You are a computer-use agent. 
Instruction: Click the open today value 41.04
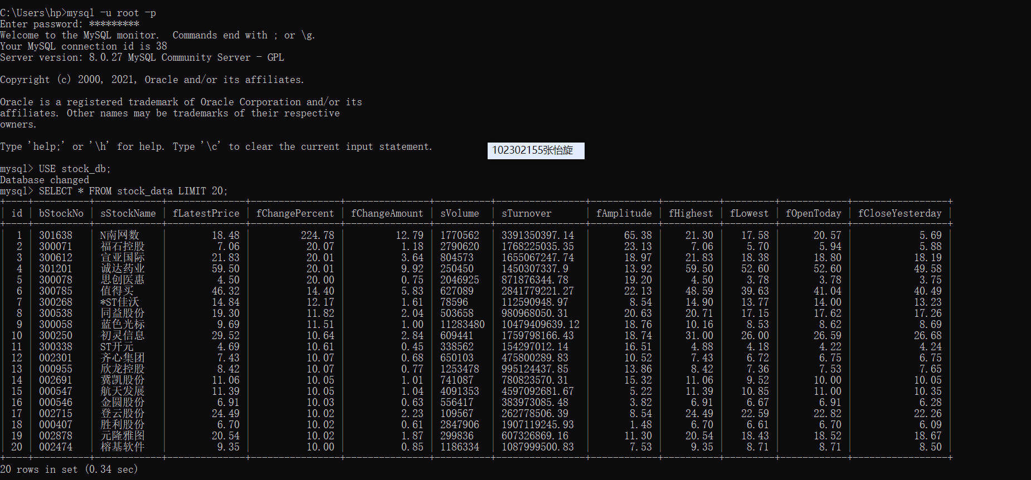point(828,291)
